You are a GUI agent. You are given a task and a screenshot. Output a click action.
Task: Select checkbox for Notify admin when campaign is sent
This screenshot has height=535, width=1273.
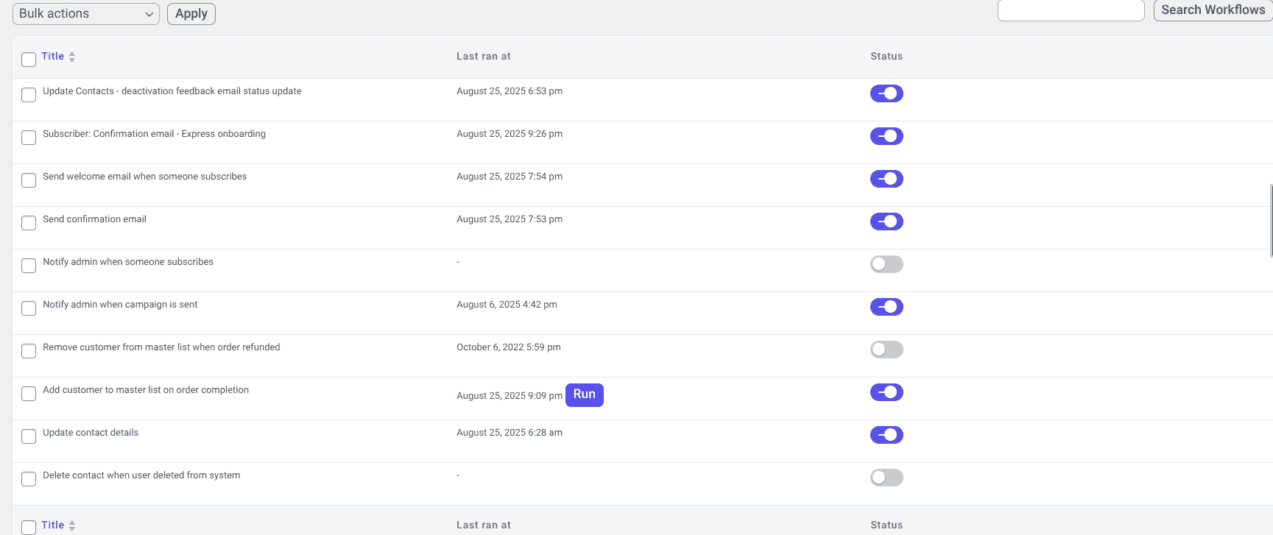[29, 308]
